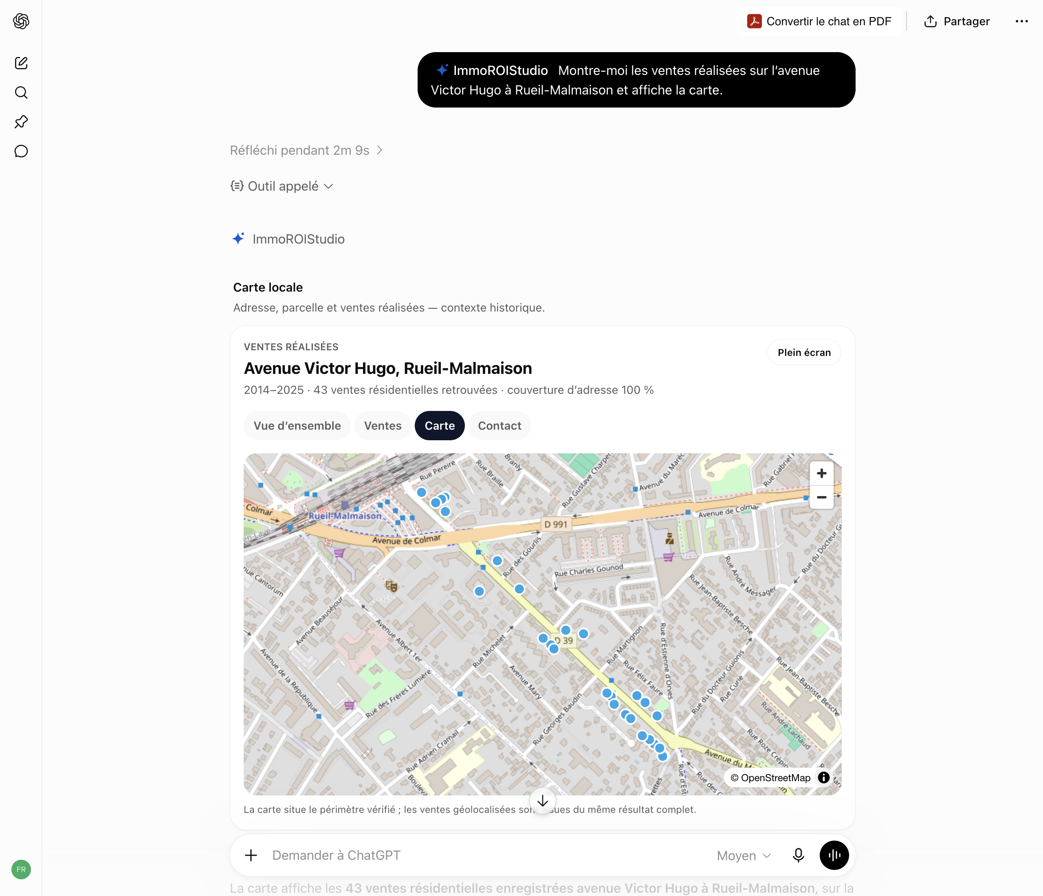Click the 'Carte locale' heading
The image size is (1043, 896).
[268, 287]
